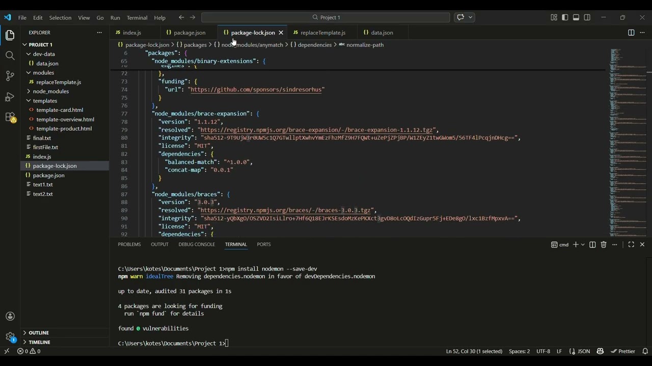Open the Copilot dropdown arrow
Image resolution: width=652 pixels, height=366 pixels.
[470, 17]
